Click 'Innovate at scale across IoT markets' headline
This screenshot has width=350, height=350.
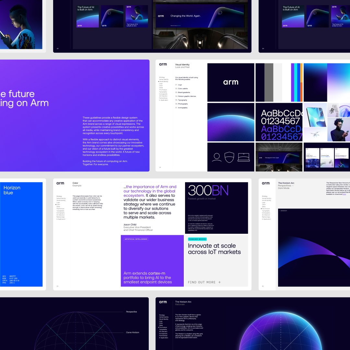click(x=214, y=249)
